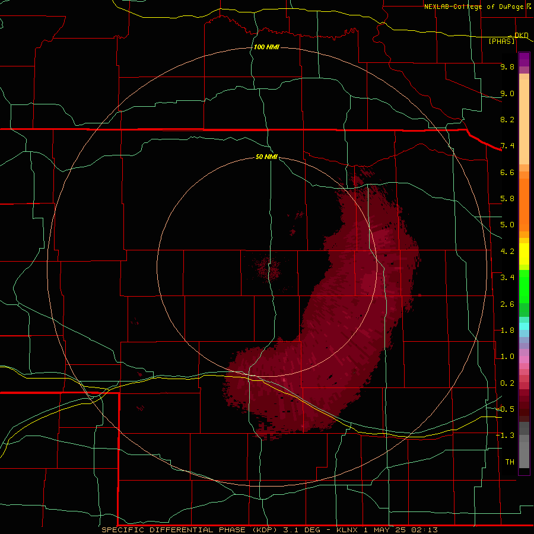Click the 9.0 value on the color scale

pyautogui.click(x=507, y=93)
